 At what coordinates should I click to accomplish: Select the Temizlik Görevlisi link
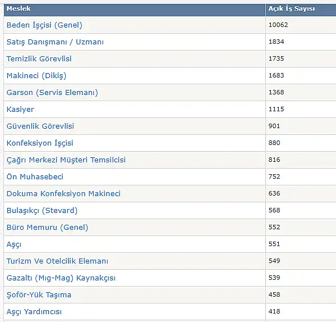point(39,58)
